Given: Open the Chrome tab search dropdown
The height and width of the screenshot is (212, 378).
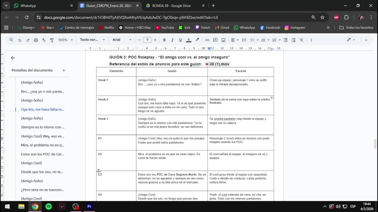Looking at the screenshot, I should click(x=6, y=6).
